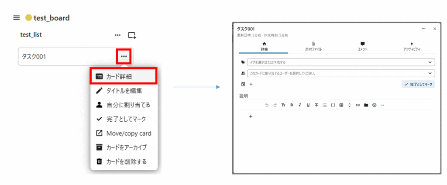Open the hamburger menu beside test_board
Screen dimensions: 447x185
click(17, 18)
